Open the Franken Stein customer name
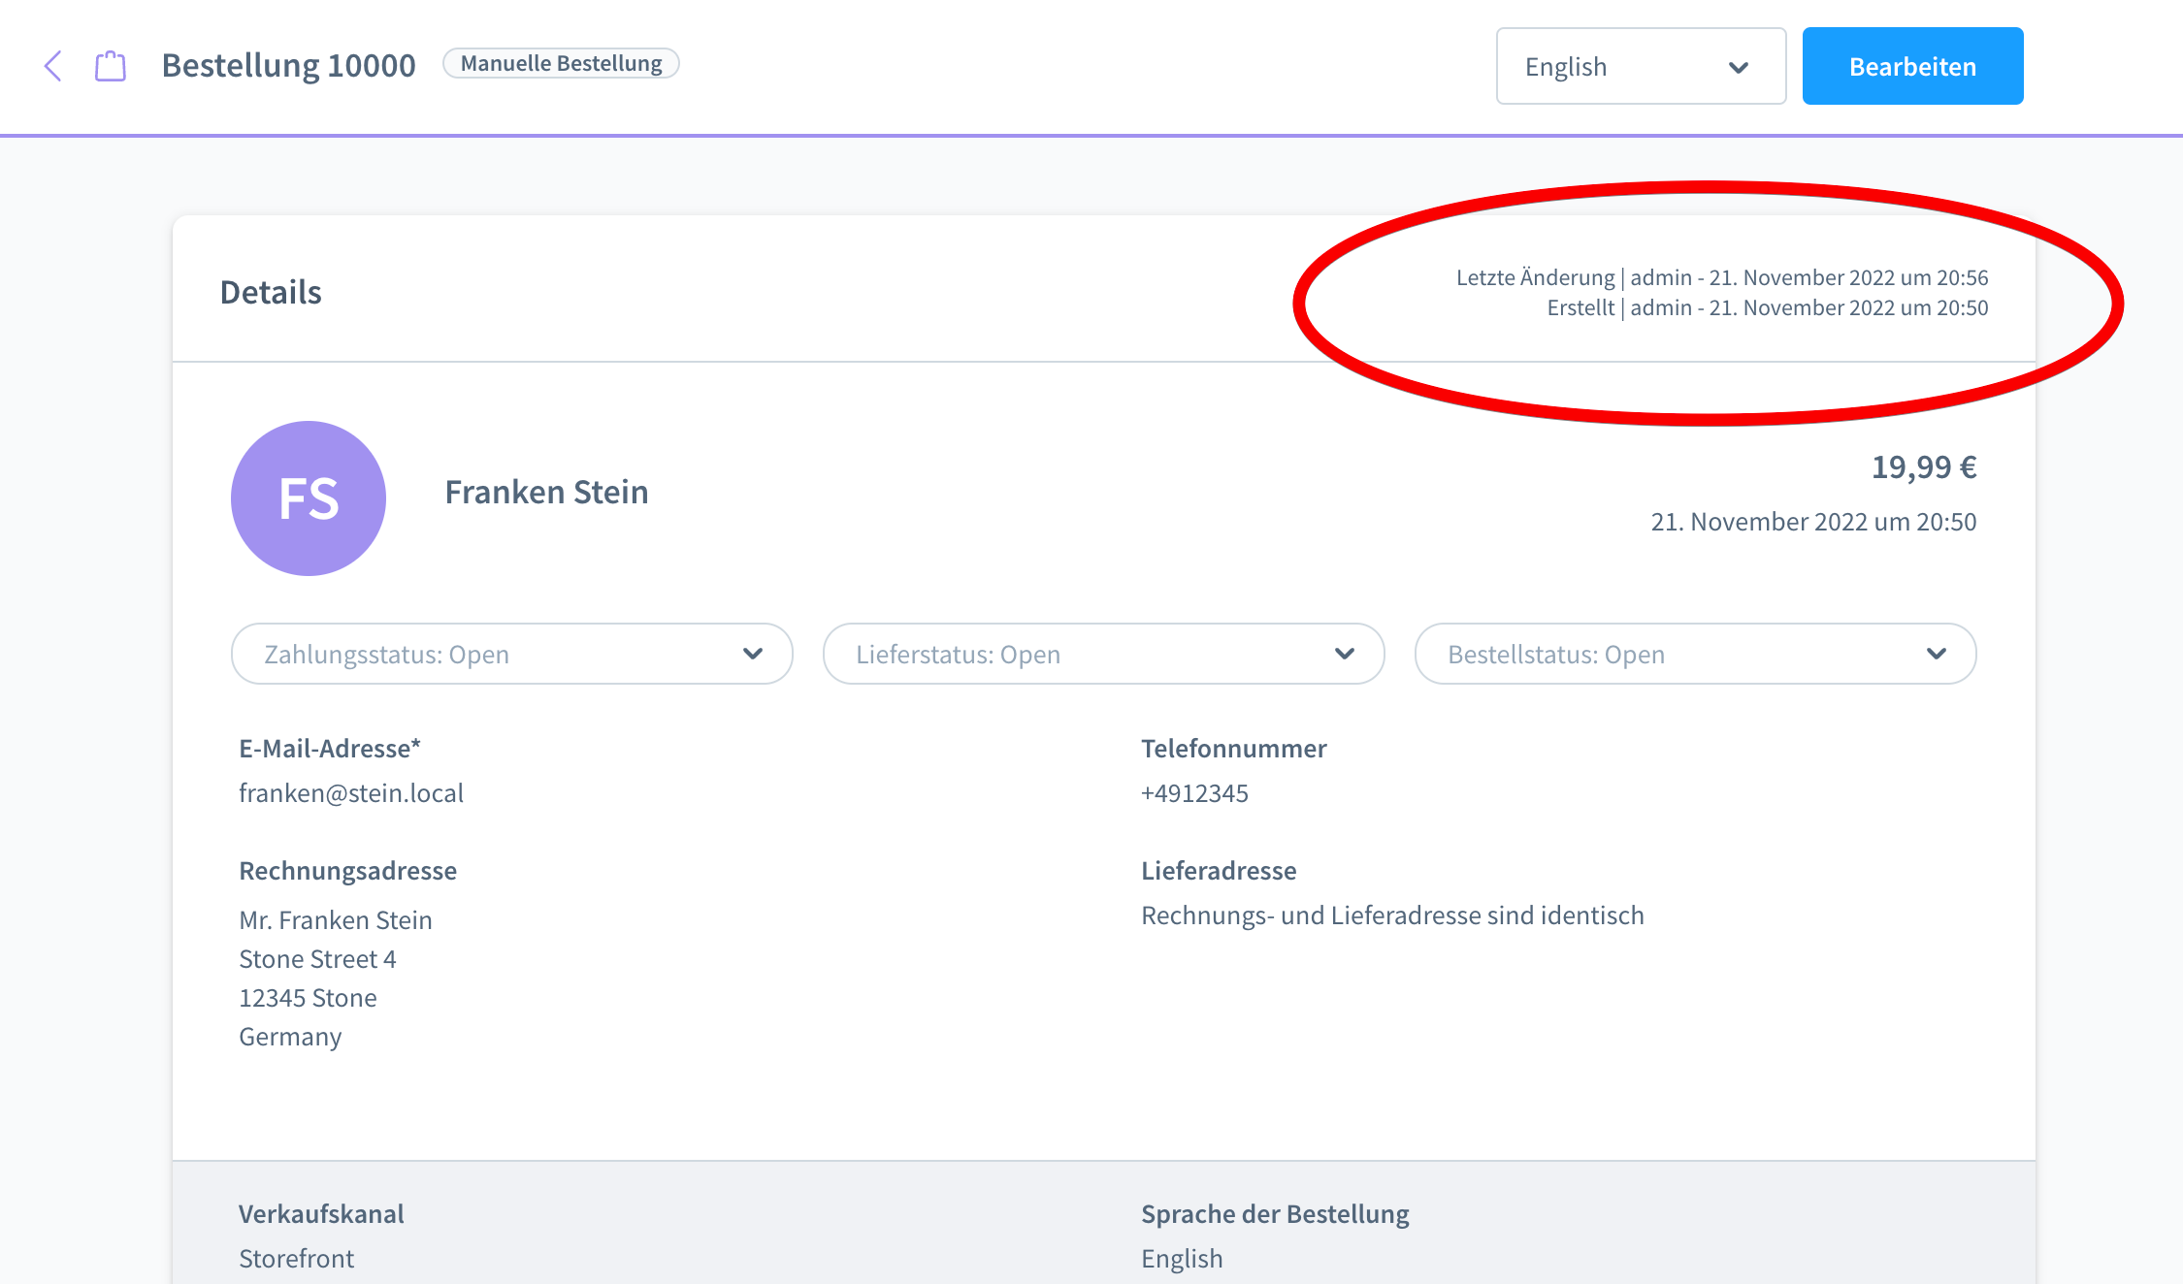The height and width of the screenshot is (1284, 2183). (x=546, y=493)
